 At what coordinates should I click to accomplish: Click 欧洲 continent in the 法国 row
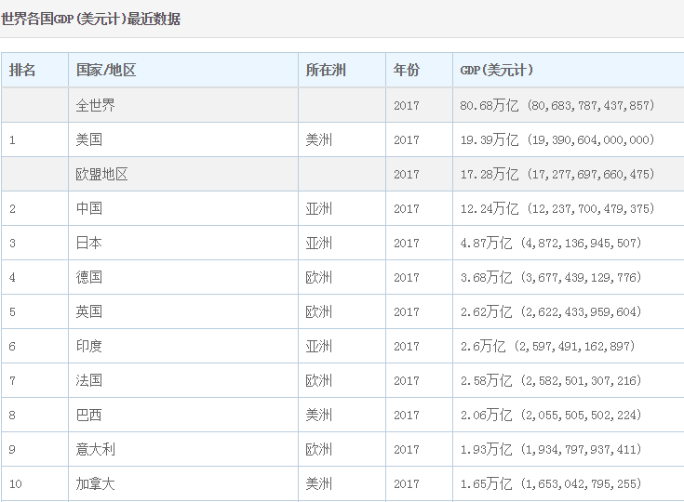point(319,380)
